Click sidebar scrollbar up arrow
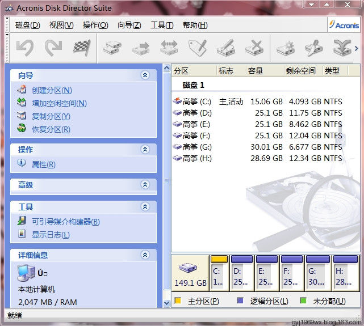 166,68
